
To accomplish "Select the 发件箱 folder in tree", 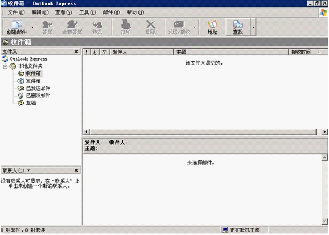I will [33, 81].
